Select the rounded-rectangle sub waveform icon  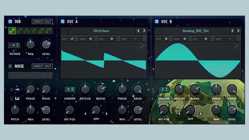[x=19, y=31]
